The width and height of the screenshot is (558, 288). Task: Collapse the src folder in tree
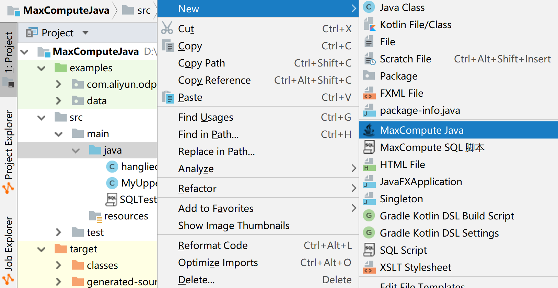tap(42, 118)
